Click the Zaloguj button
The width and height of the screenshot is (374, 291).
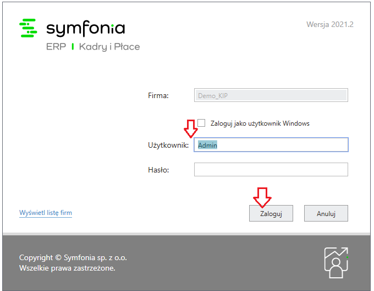[x=271, y=213]
